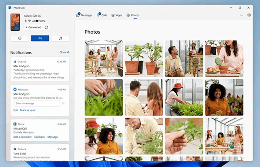Click the Galaxy S20 5G phone thumbnail
This screenshot has height=167, width=260.
[15, 22]
